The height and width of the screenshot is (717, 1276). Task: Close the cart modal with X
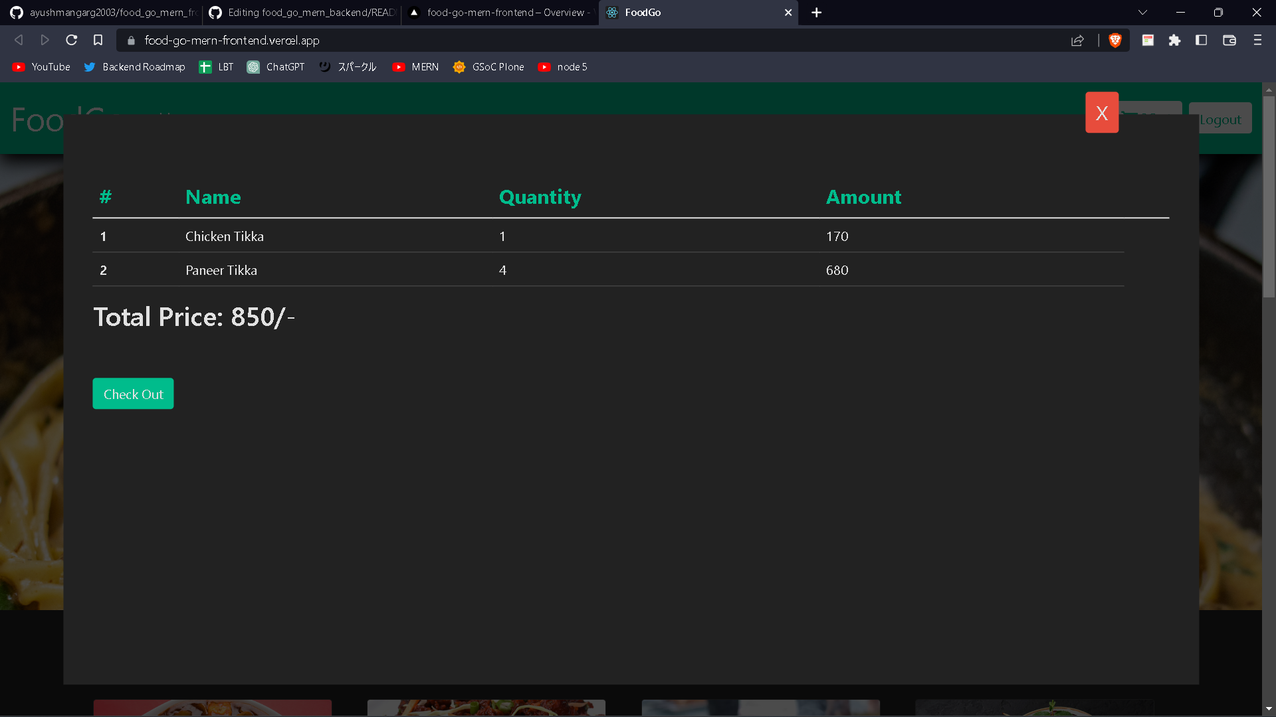click(1101, 112)
